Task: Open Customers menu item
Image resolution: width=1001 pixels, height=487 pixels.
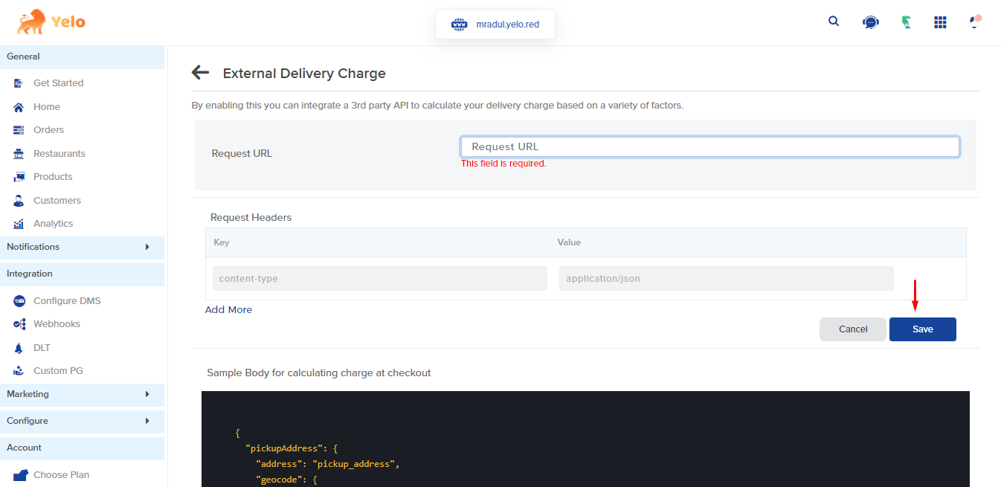Action: 57,201
